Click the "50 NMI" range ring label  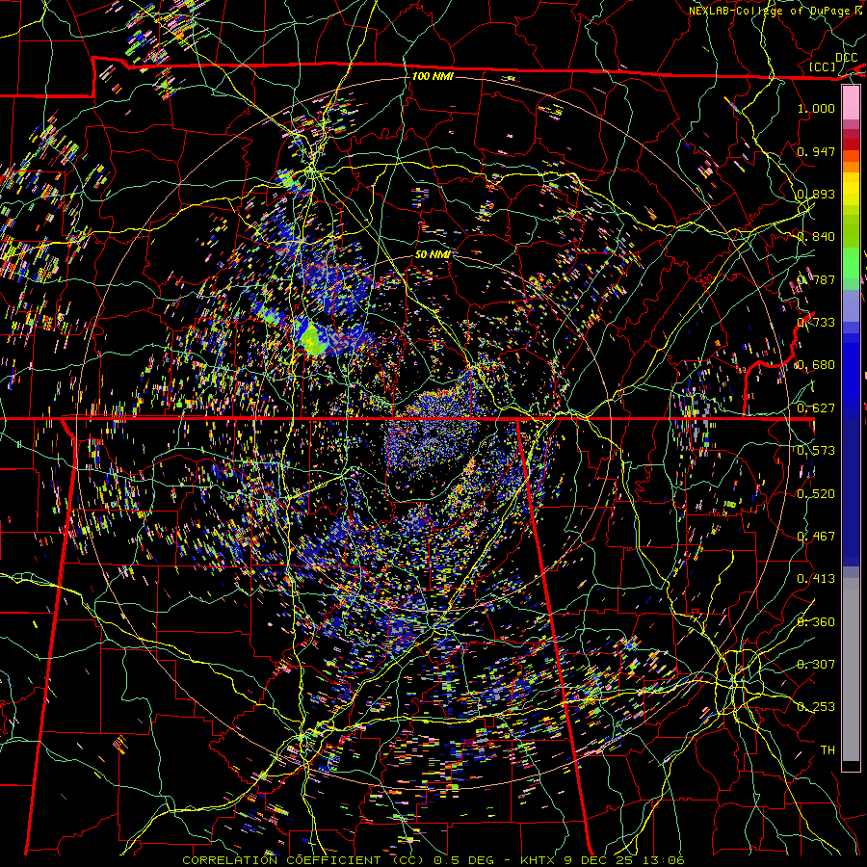point(433,254)
